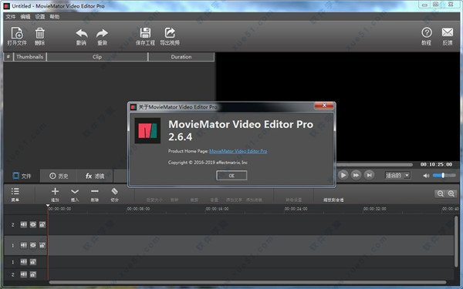Click the MovieMator logo in About dialog

tap(147, 131)
